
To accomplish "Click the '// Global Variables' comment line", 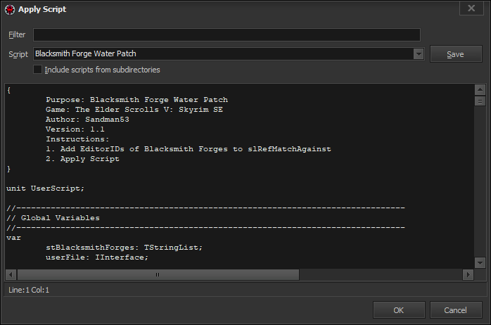I will (x=53, y=218).
